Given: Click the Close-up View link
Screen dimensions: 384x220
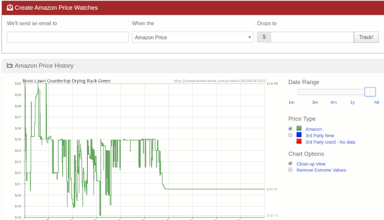Looking at the screenshot, I should [311, 164].
